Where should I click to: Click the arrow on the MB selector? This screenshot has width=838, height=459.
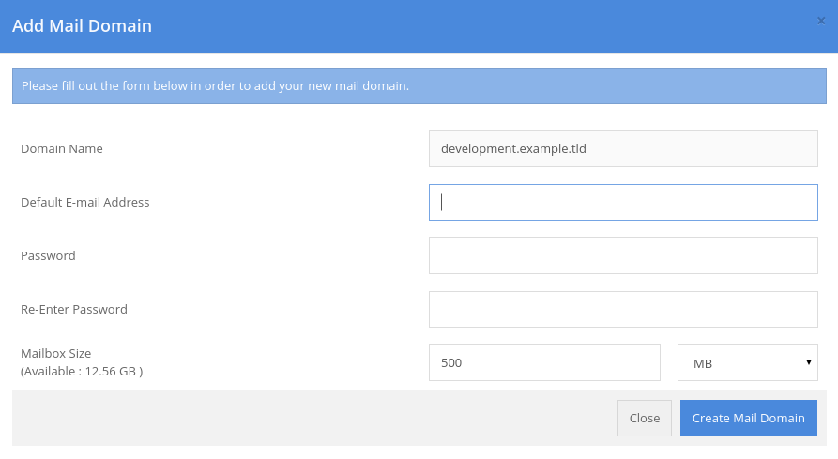(809, 361)
